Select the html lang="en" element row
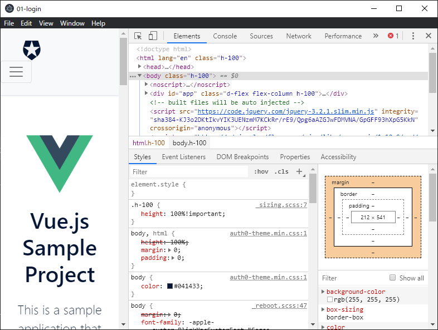The height and width of the screenshot is (330, 438). [x=191, y=58]
